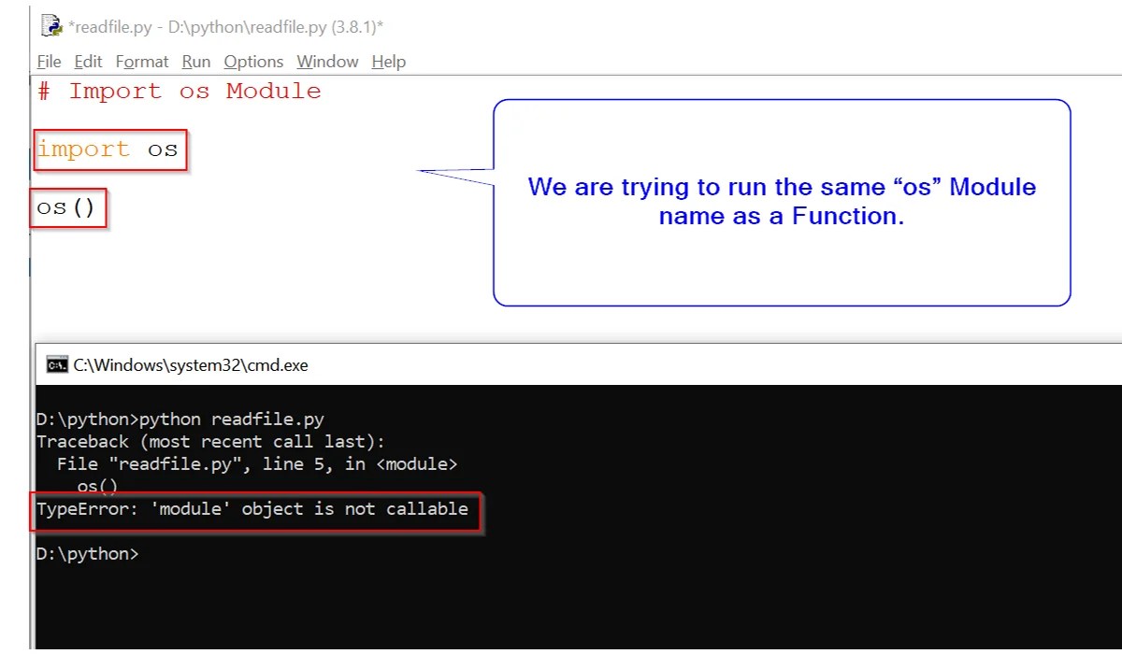Select the Traceback line in the console
Screen dimensions: 1122x654
215,441
